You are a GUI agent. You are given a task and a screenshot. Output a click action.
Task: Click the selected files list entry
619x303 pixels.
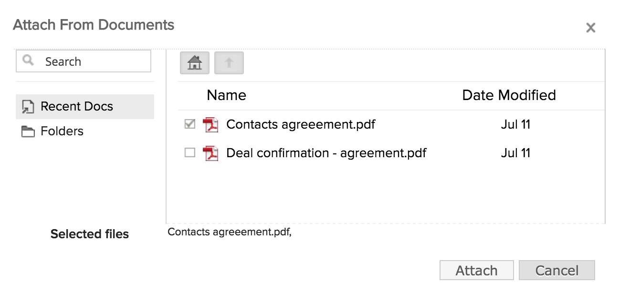(x=230, y=232)
